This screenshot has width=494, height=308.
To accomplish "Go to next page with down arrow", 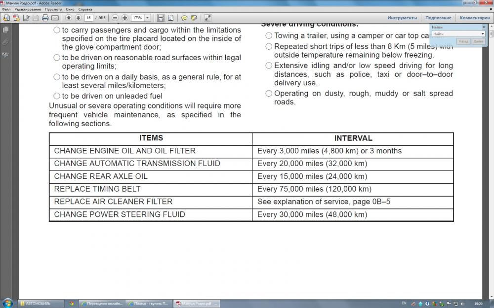I will tap(78, 18).
